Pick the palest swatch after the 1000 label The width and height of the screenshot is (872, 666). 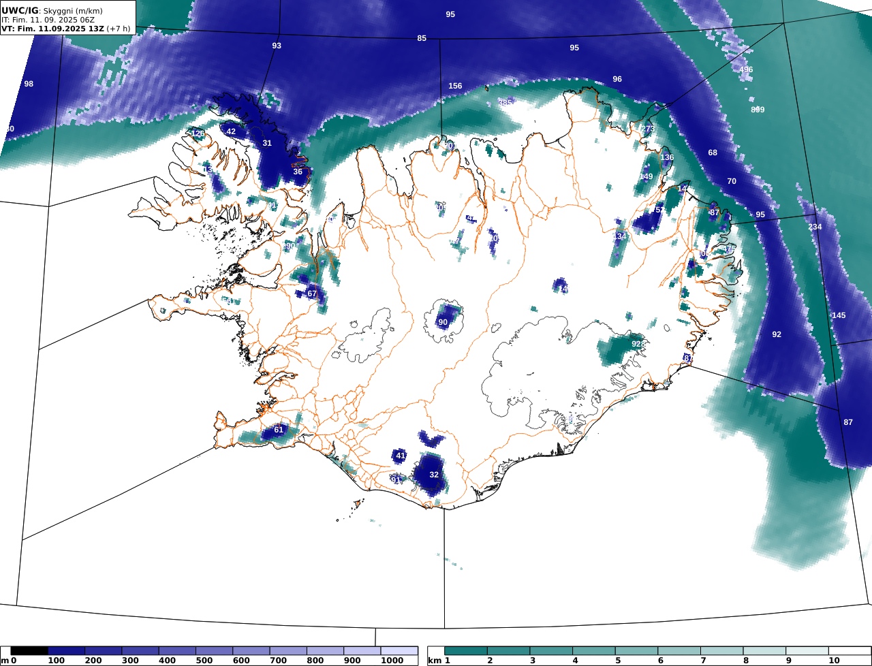399,651
